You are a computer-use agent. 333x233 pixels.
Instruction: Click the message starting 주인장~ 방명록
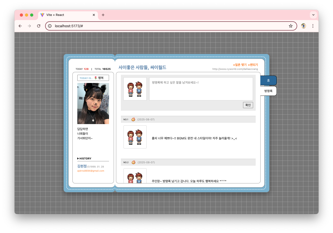189,181
